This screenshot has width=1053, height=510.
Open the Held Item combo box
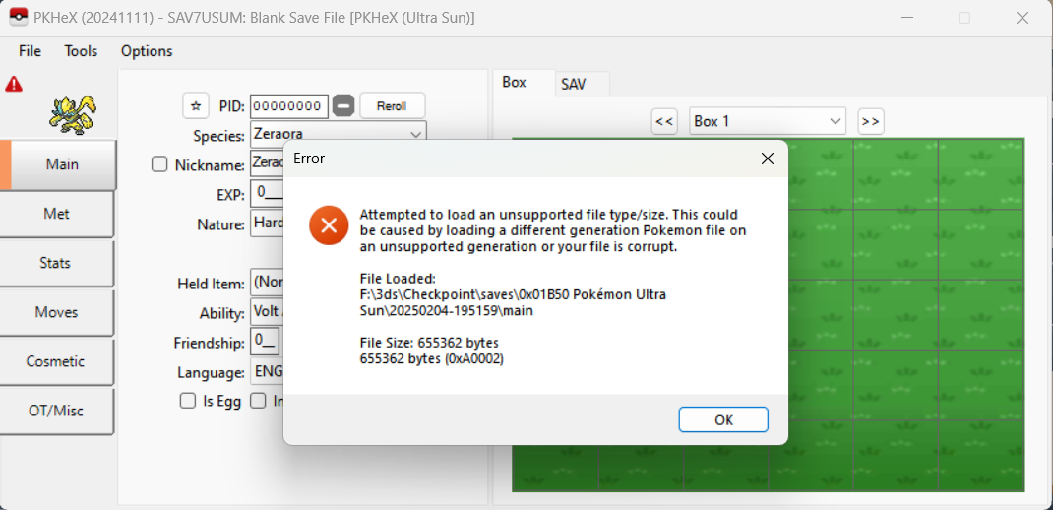coord(268,284)
